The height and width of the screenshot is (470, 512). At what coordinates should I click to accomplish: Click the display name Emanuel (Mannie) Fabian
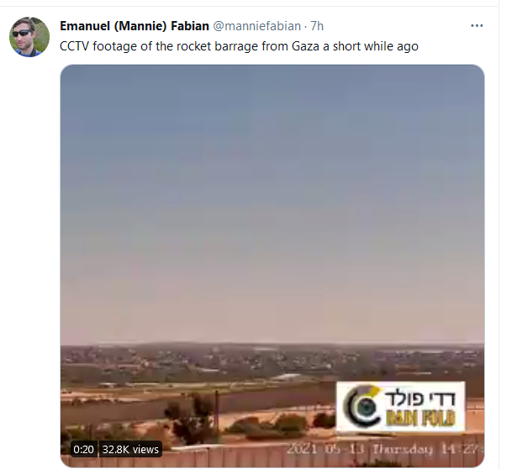pos(135,26)
